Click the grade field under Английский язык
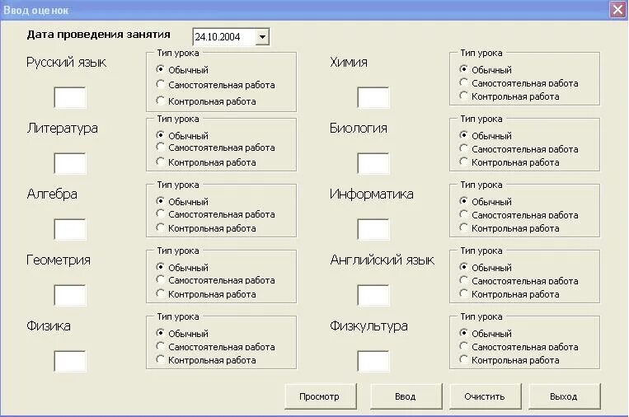 (x=373, y=295)
